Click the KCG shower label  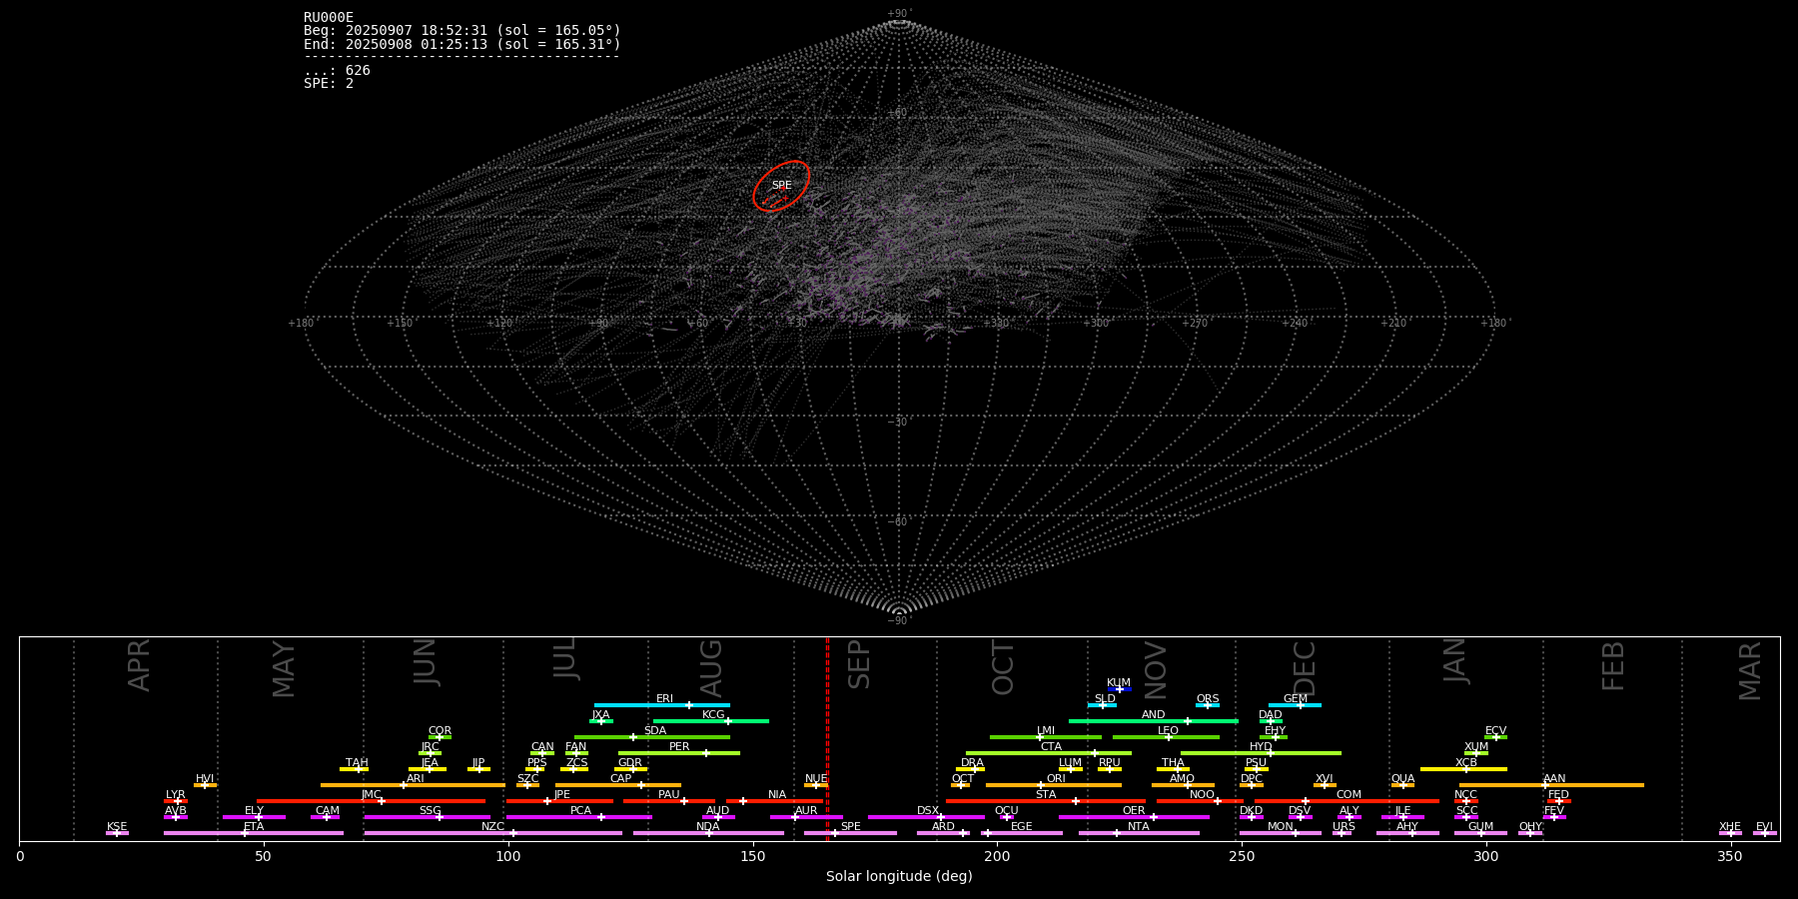pyautogui.click(x=713, y=714)
